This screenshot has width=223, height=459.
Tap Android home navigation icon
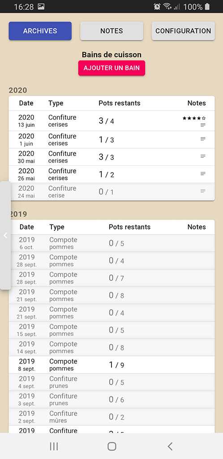pos(111,446)
